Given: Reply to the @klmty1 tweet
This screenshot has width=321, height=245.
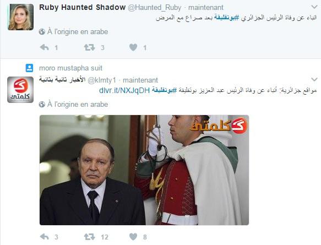Looking at the screenshot, I should point(44,237).
